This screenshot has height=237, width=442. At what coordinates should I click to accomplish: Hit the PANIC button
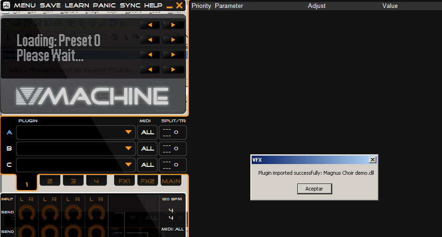pos(104,6)
